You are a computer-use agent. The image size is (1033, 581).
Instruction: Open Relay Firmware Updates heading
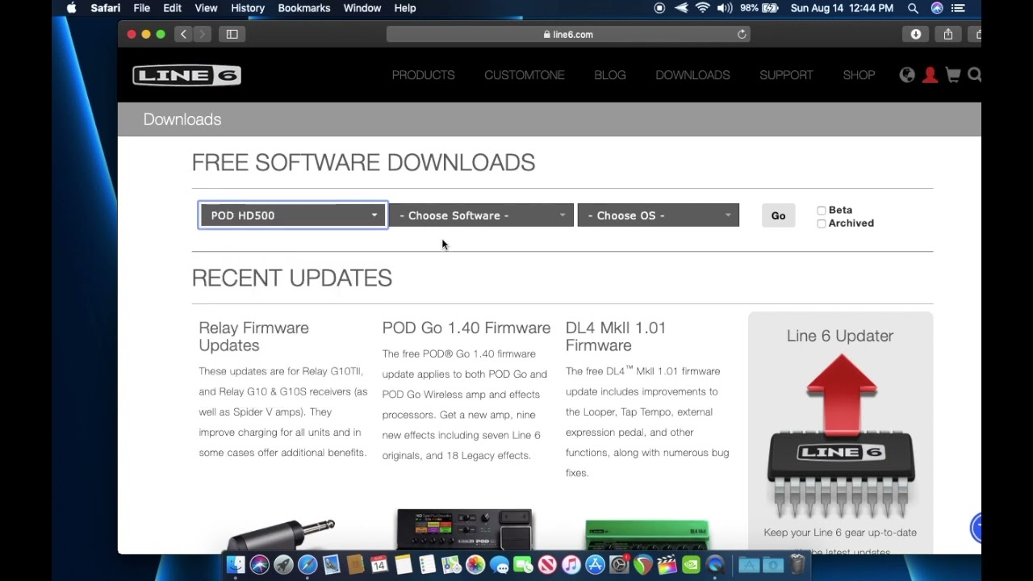[x=254, y=336]
